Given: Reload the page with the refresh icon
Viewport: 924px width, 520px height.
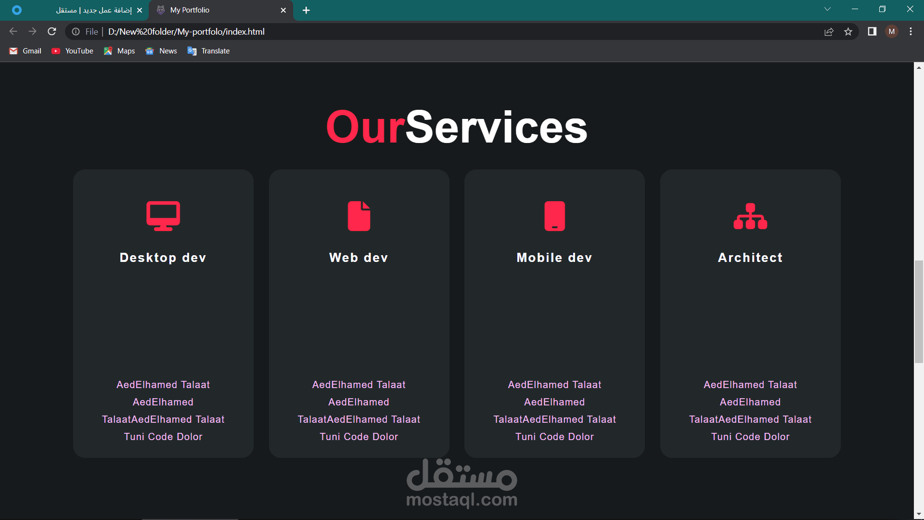Looking at the screenshot, I should click(52, 32).
